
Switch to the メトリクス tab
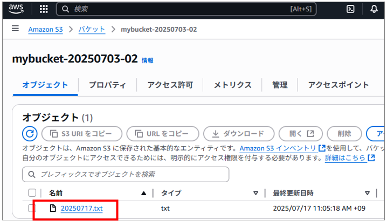pyautogui.click(x=232, y=85)
